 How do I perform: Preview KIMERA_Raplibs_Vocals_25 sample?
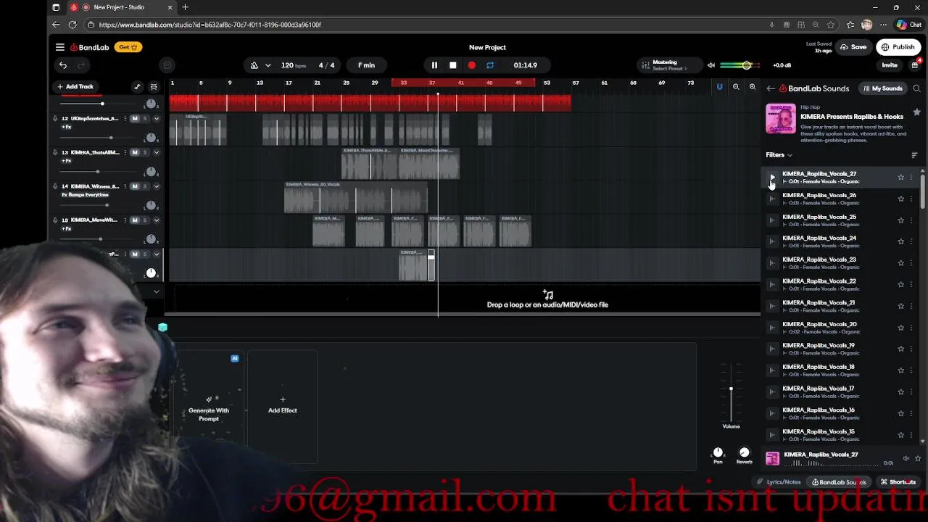point(772,220)
